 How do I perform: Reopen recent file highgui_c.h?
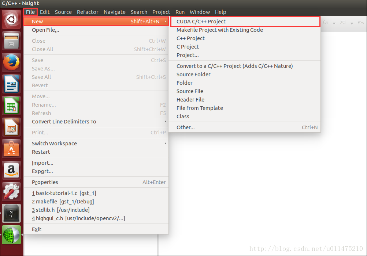(x=96, y=218)
